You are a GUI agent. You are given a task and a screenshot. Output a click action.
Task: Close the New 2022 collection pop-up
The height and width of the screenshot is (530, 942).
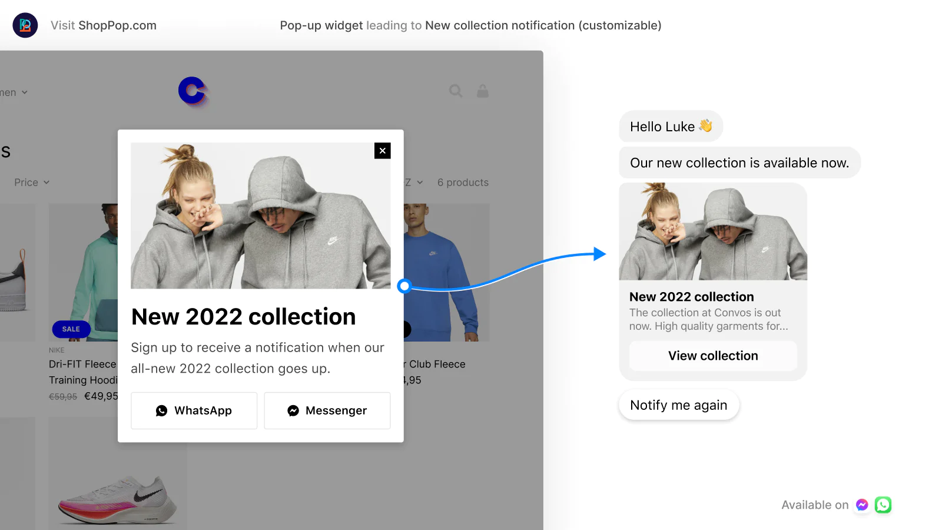pyautogui.click(x=382, y=151)
